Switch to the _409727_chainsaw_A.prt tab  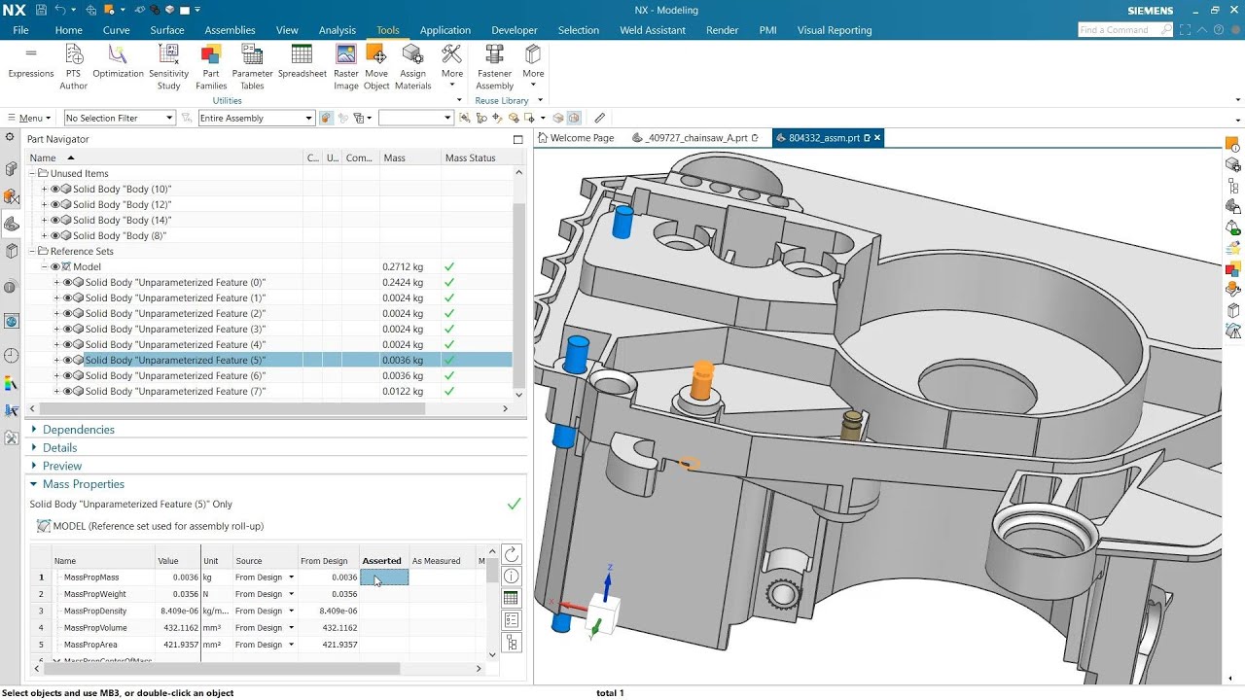point(694,138)
